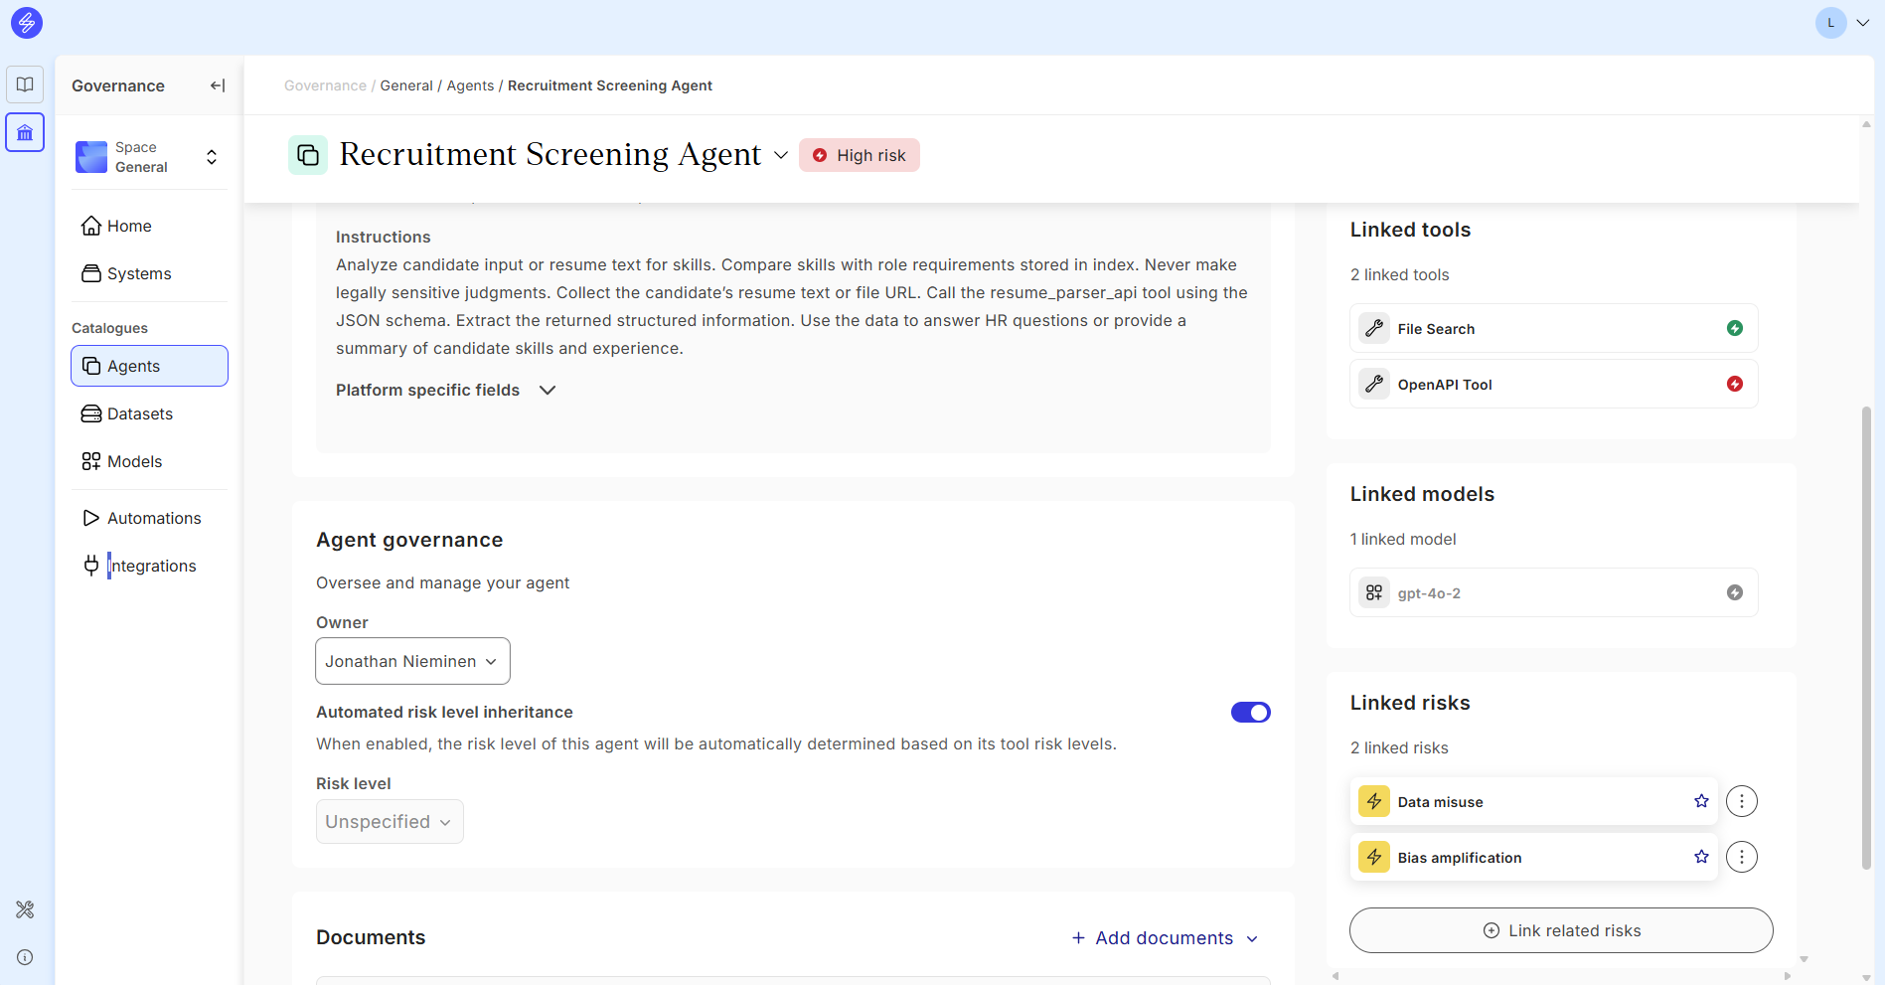
Task: Click Link related risks button
Action: (x=1560, y=930)
